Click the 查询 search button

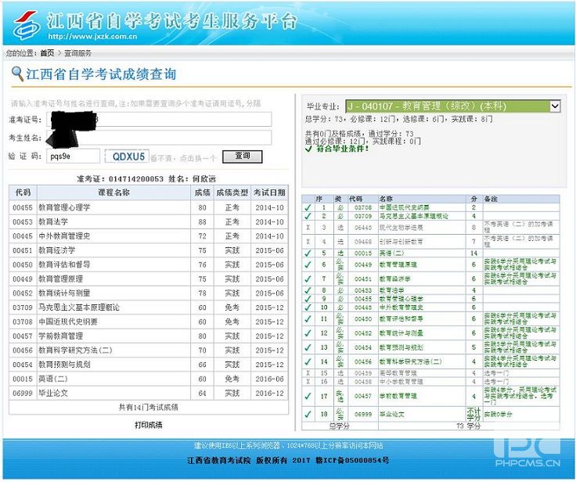243,156
